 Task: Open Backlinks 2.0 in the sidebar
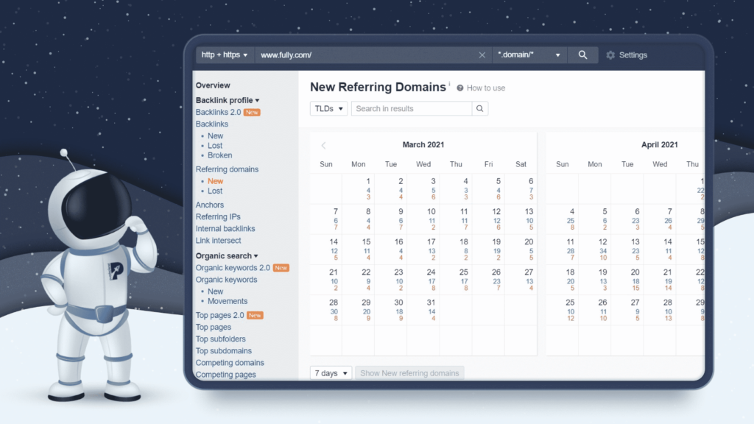[x=218, y=112]
